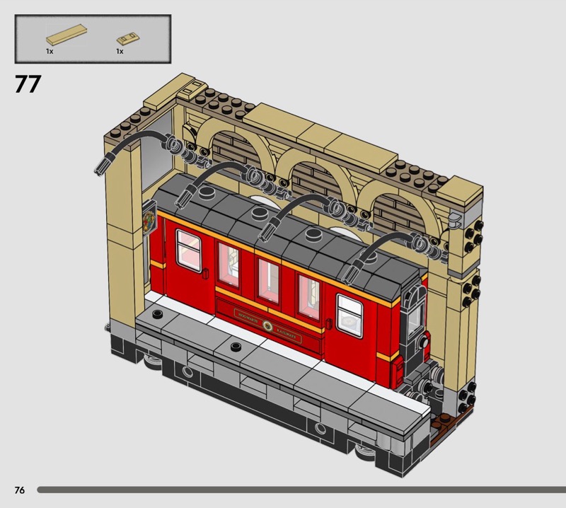Click the rightmost square window on carriage
Screen dimensions: 566x508
350,313
